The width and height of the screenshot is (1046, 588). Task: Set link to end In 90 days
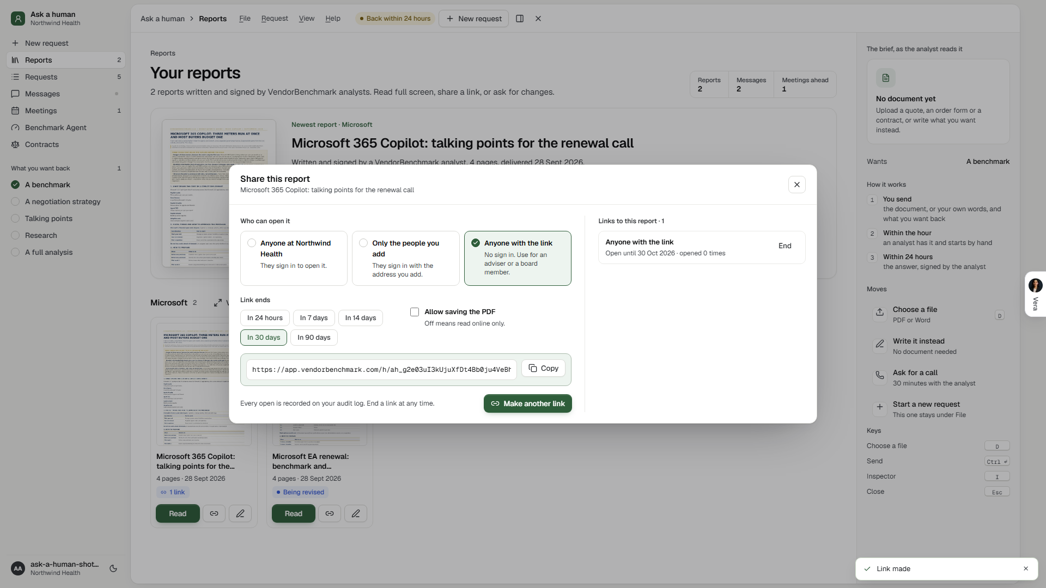[314, 338]
